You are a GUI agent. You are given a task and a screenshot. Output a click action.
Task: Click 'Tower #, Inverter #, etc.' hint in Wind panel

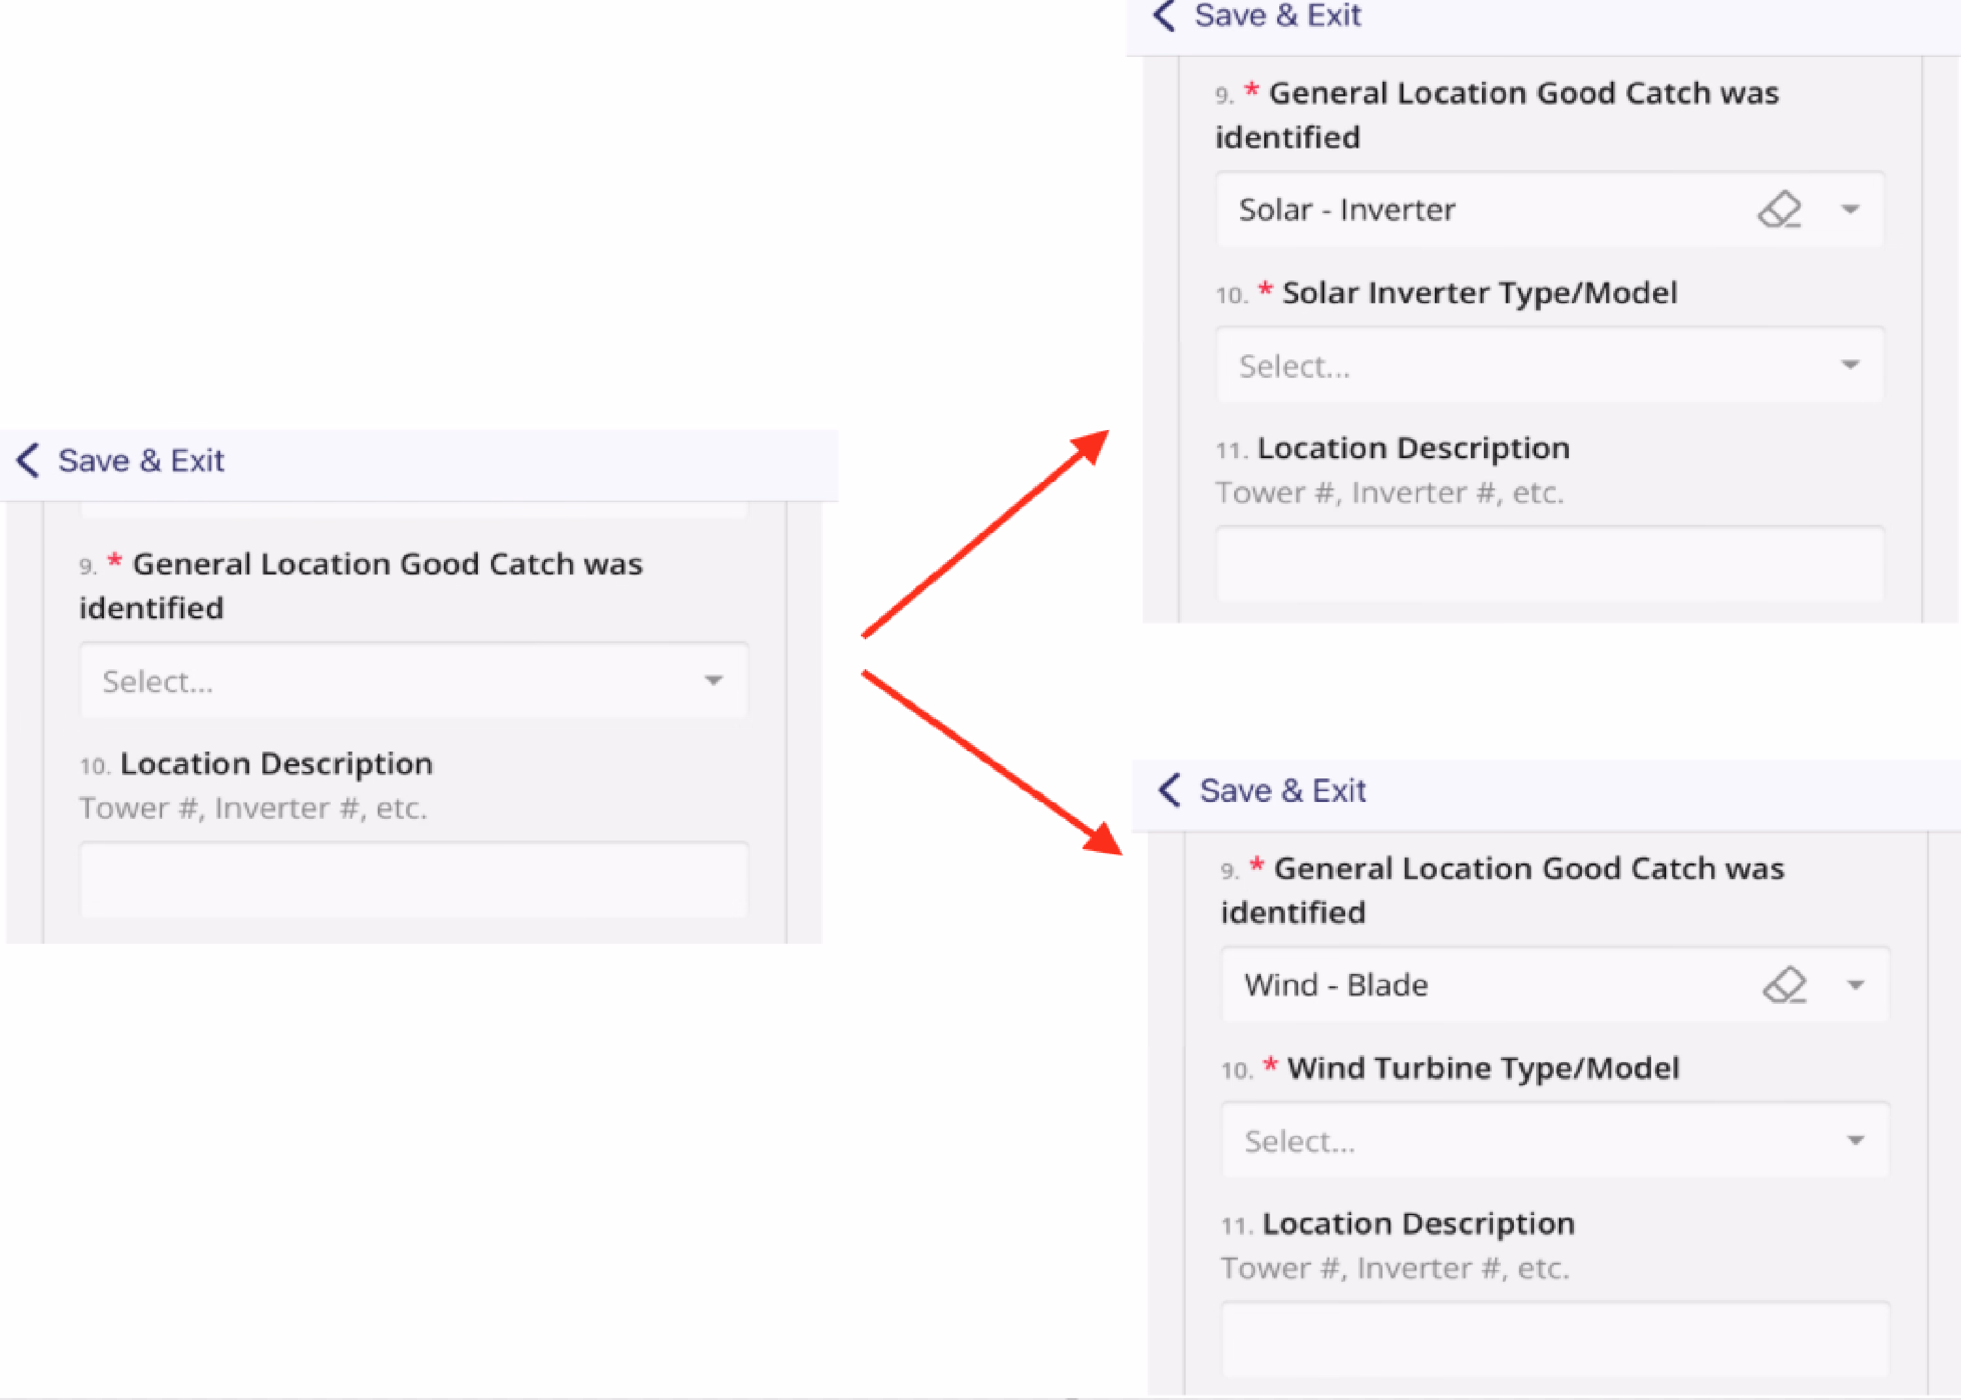coord(1395,1268)
